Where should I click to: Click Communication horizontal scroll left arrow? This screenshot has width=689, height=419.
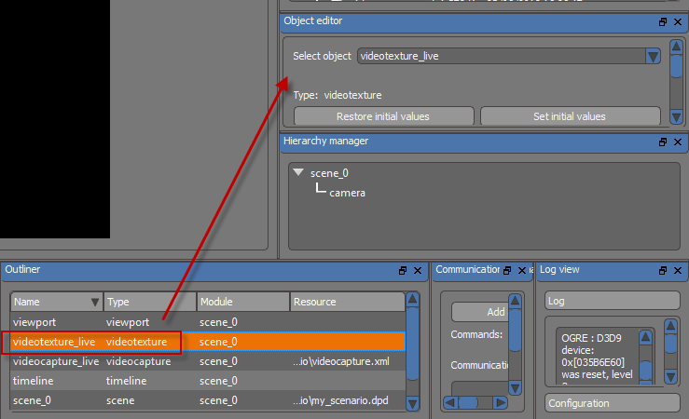pos(450,403)
